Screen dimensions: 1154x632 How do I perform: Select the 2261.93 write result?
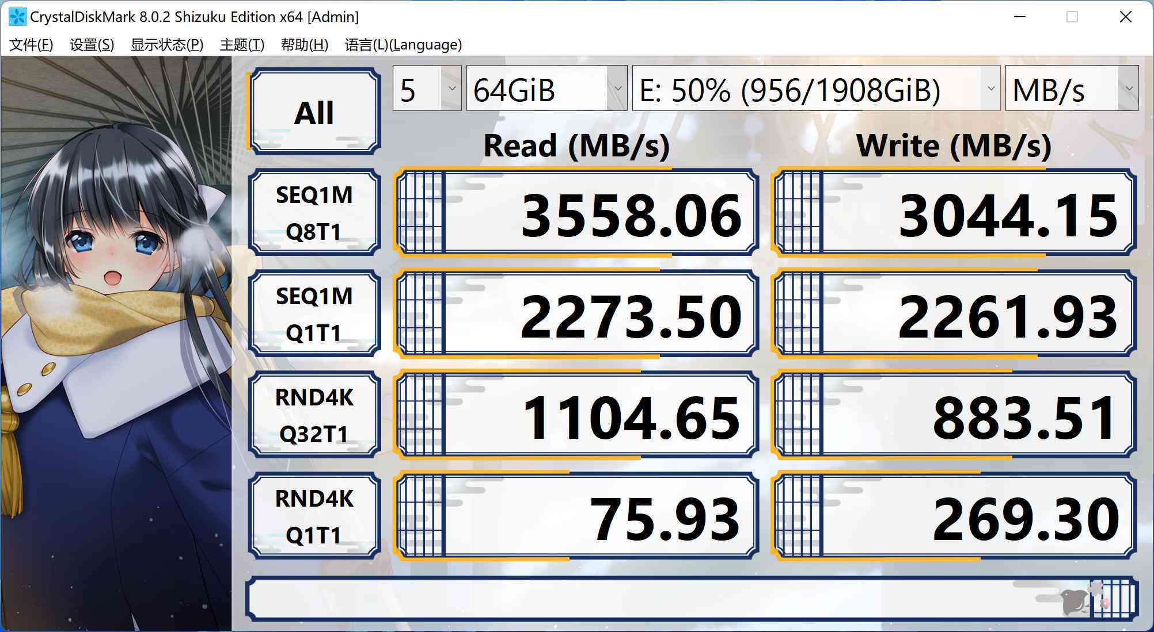(954, 314)
